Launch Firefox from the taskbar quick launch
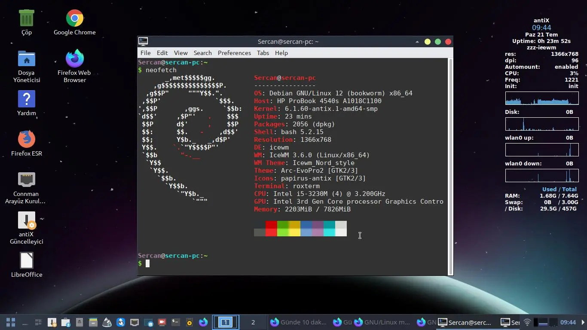 203,322
